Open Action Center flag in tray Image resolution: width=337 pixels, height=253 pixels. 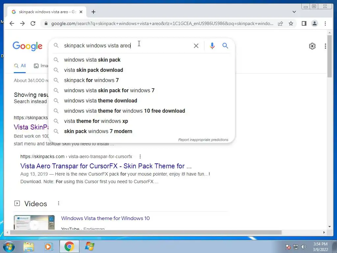[x=288, y=247]
